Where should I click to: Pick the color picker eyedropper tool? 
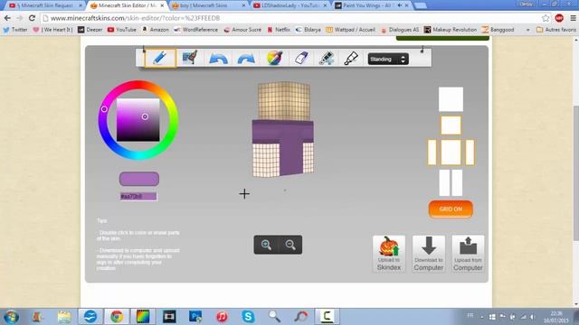[274, 58]
